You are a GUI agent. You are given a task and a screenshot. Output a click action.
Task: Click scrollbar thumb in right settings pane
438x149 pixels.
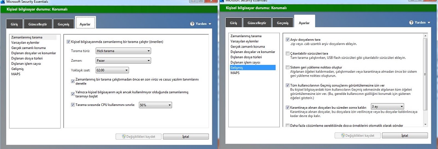(x=425, y=74)
